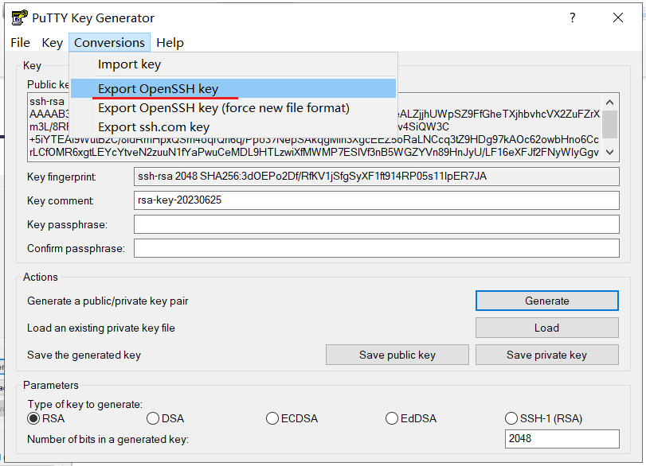Close the PuTTY Key Generator window
Image resolution: width=646 pixels, height=466 pixels.
[618, 17]
